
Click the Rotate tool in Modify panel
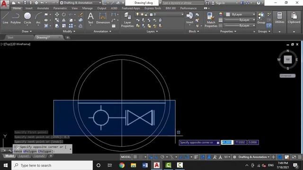(64, 15)
